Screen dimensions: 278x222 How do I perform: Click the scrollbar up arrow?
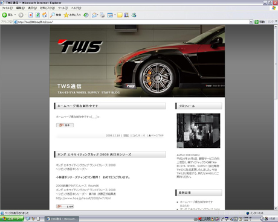[x=276, y=27]
